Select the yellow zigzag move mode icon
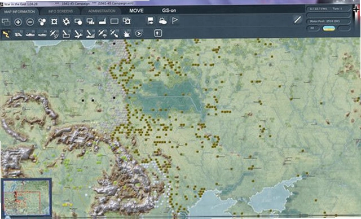Screen dimensions: 361x219 pyautogui.click(x=6, y=34)
